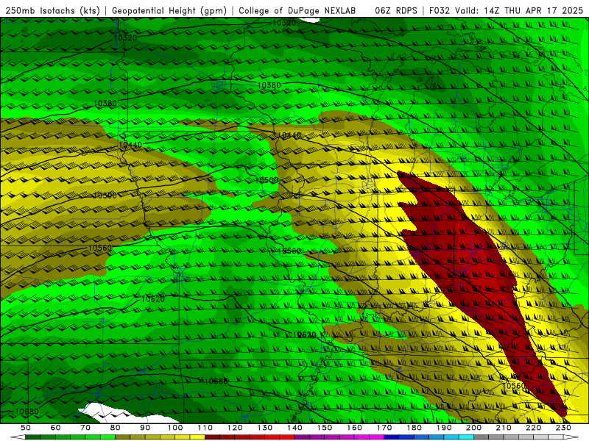589x441 pixels.
Task: Pick the bright red color bar segment before 140
Action: click(287, 437)
